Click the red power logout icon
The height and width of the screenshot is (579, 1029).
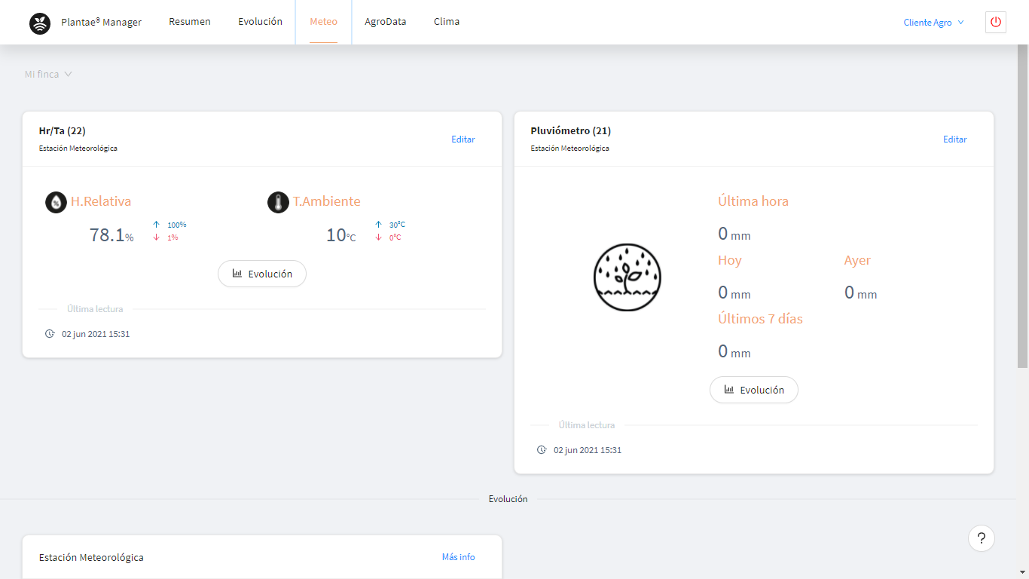[x=995, y=23]
